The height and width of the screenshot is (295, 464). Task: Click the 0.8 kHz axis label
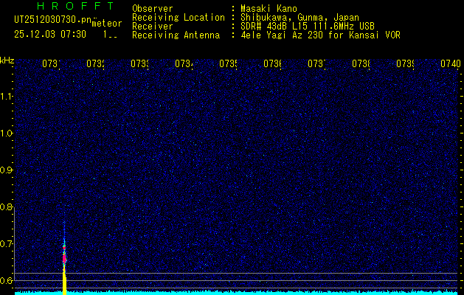tap(7, 207)
